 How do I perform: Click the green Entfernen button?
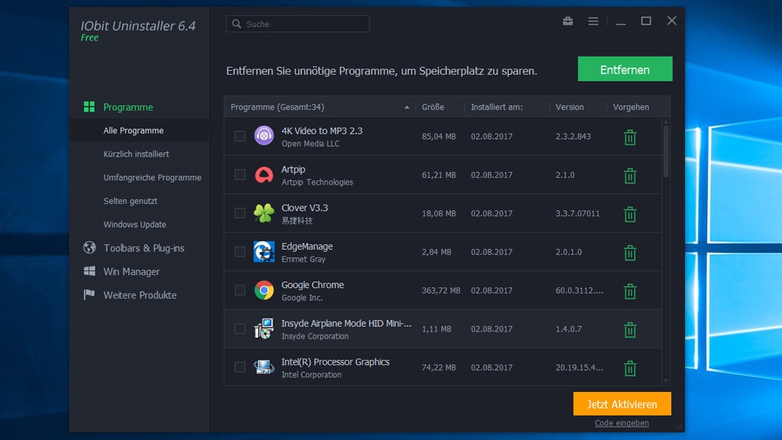click(x=625, y=69)
